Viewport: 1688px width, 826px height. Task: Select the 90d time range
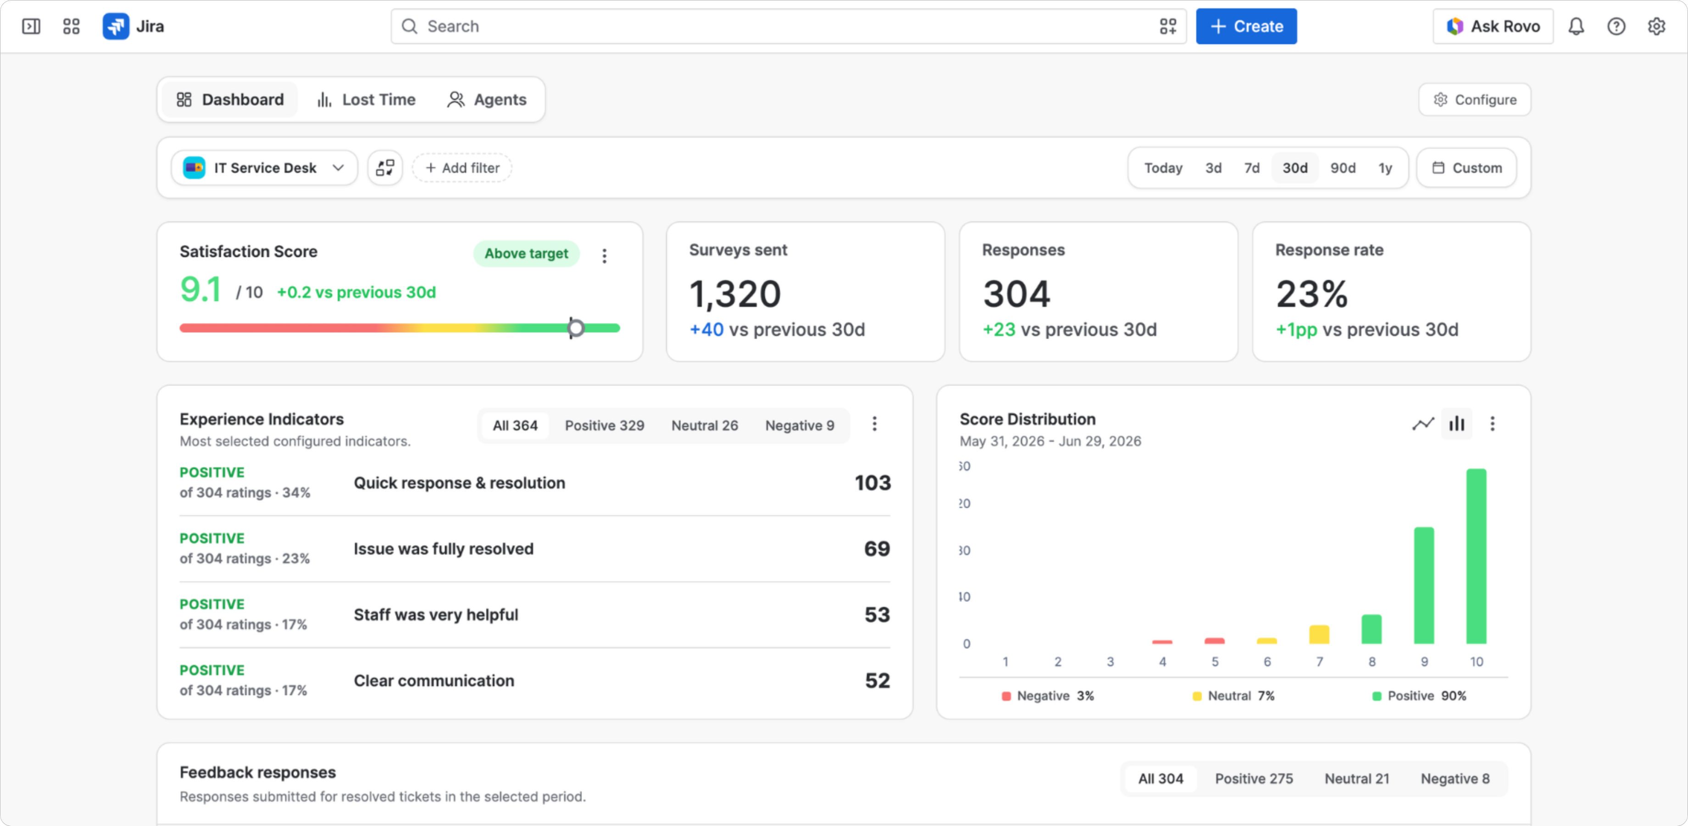[1343, 168]
